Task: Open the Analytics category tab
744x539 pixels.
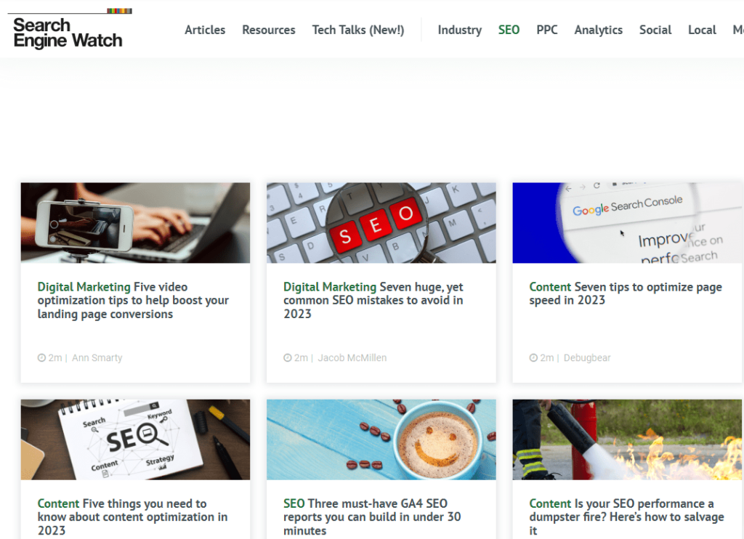Action: tap(598, 30)
